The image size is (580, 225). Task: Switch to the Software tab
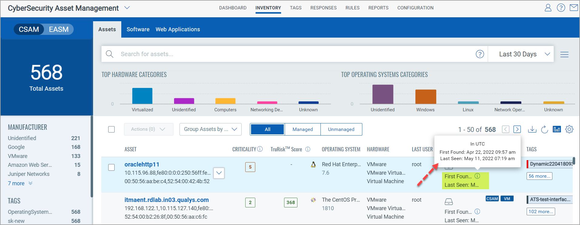click(x=138, y=29)
